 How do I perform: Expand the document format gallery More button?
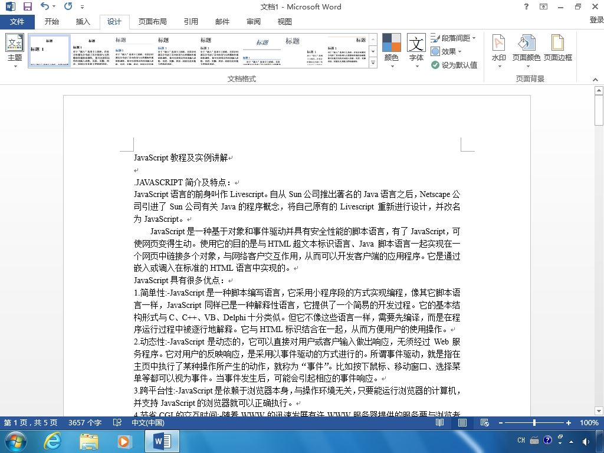[373, 63]
